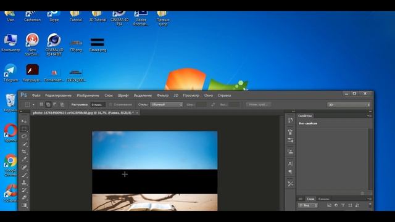Open the Tool Presets panel icon
This screenshot has width=395, height=222.
290,184
